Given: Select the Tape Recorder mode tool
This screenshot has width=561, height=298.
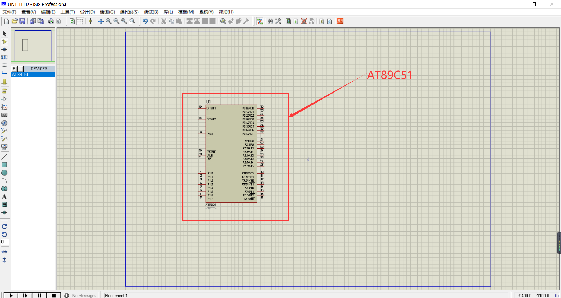Looking at the screenshot, I should tap(4, 115).
